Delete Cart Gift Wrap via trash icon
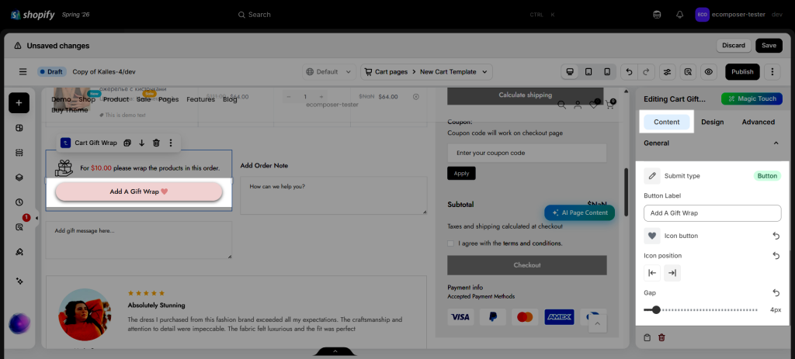The width and height of the screenshot is (795, 359). click(x=156, y=143)
